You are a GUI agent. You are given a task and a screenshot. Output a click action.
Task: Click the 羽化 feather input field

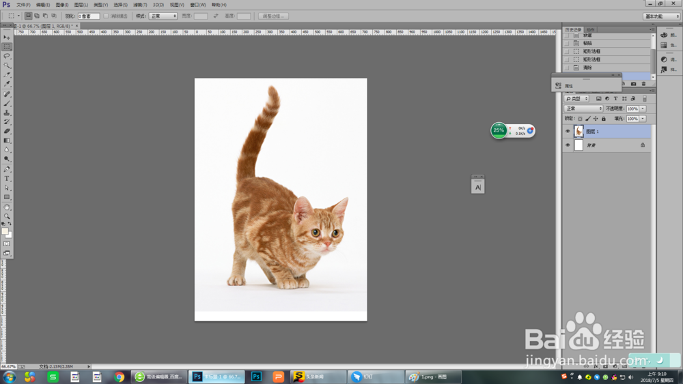pos(88,16)
